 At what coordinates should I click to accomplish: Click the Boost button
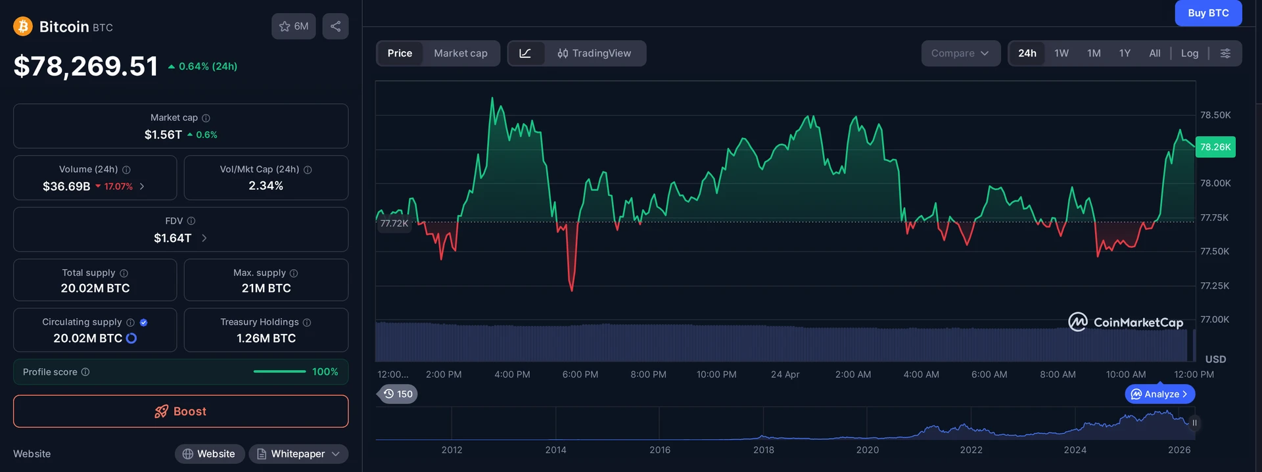181,412
